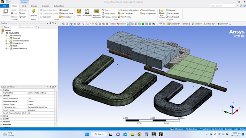Switch to the Home ribbon tab
Screen dimensions: 246x138
(x=15, y=6)
